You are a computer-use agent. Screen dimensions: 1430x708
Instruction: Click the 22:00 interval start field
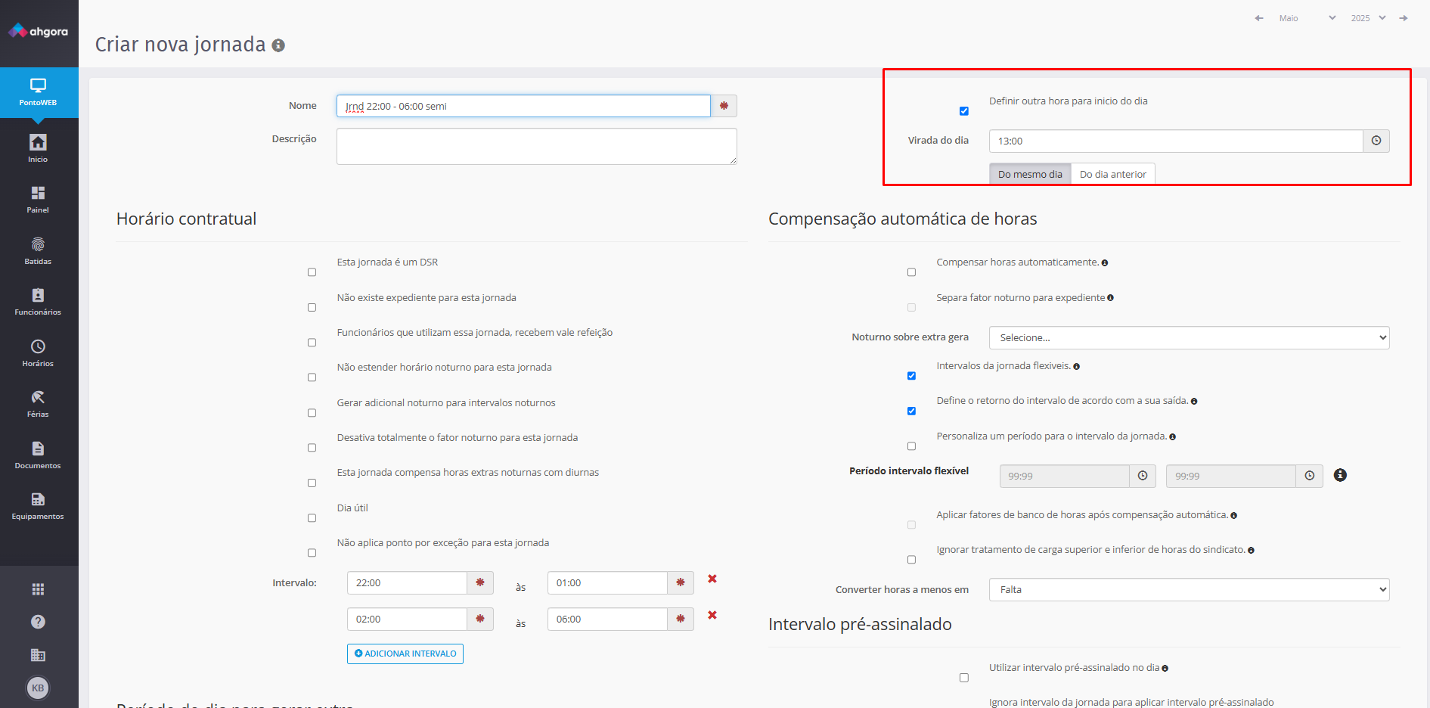pos(407,583)
